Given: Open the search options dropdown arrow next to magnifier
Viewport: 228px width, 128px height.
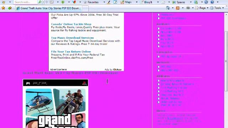Looking at the screenshot, I should click(x=43, y=2).
